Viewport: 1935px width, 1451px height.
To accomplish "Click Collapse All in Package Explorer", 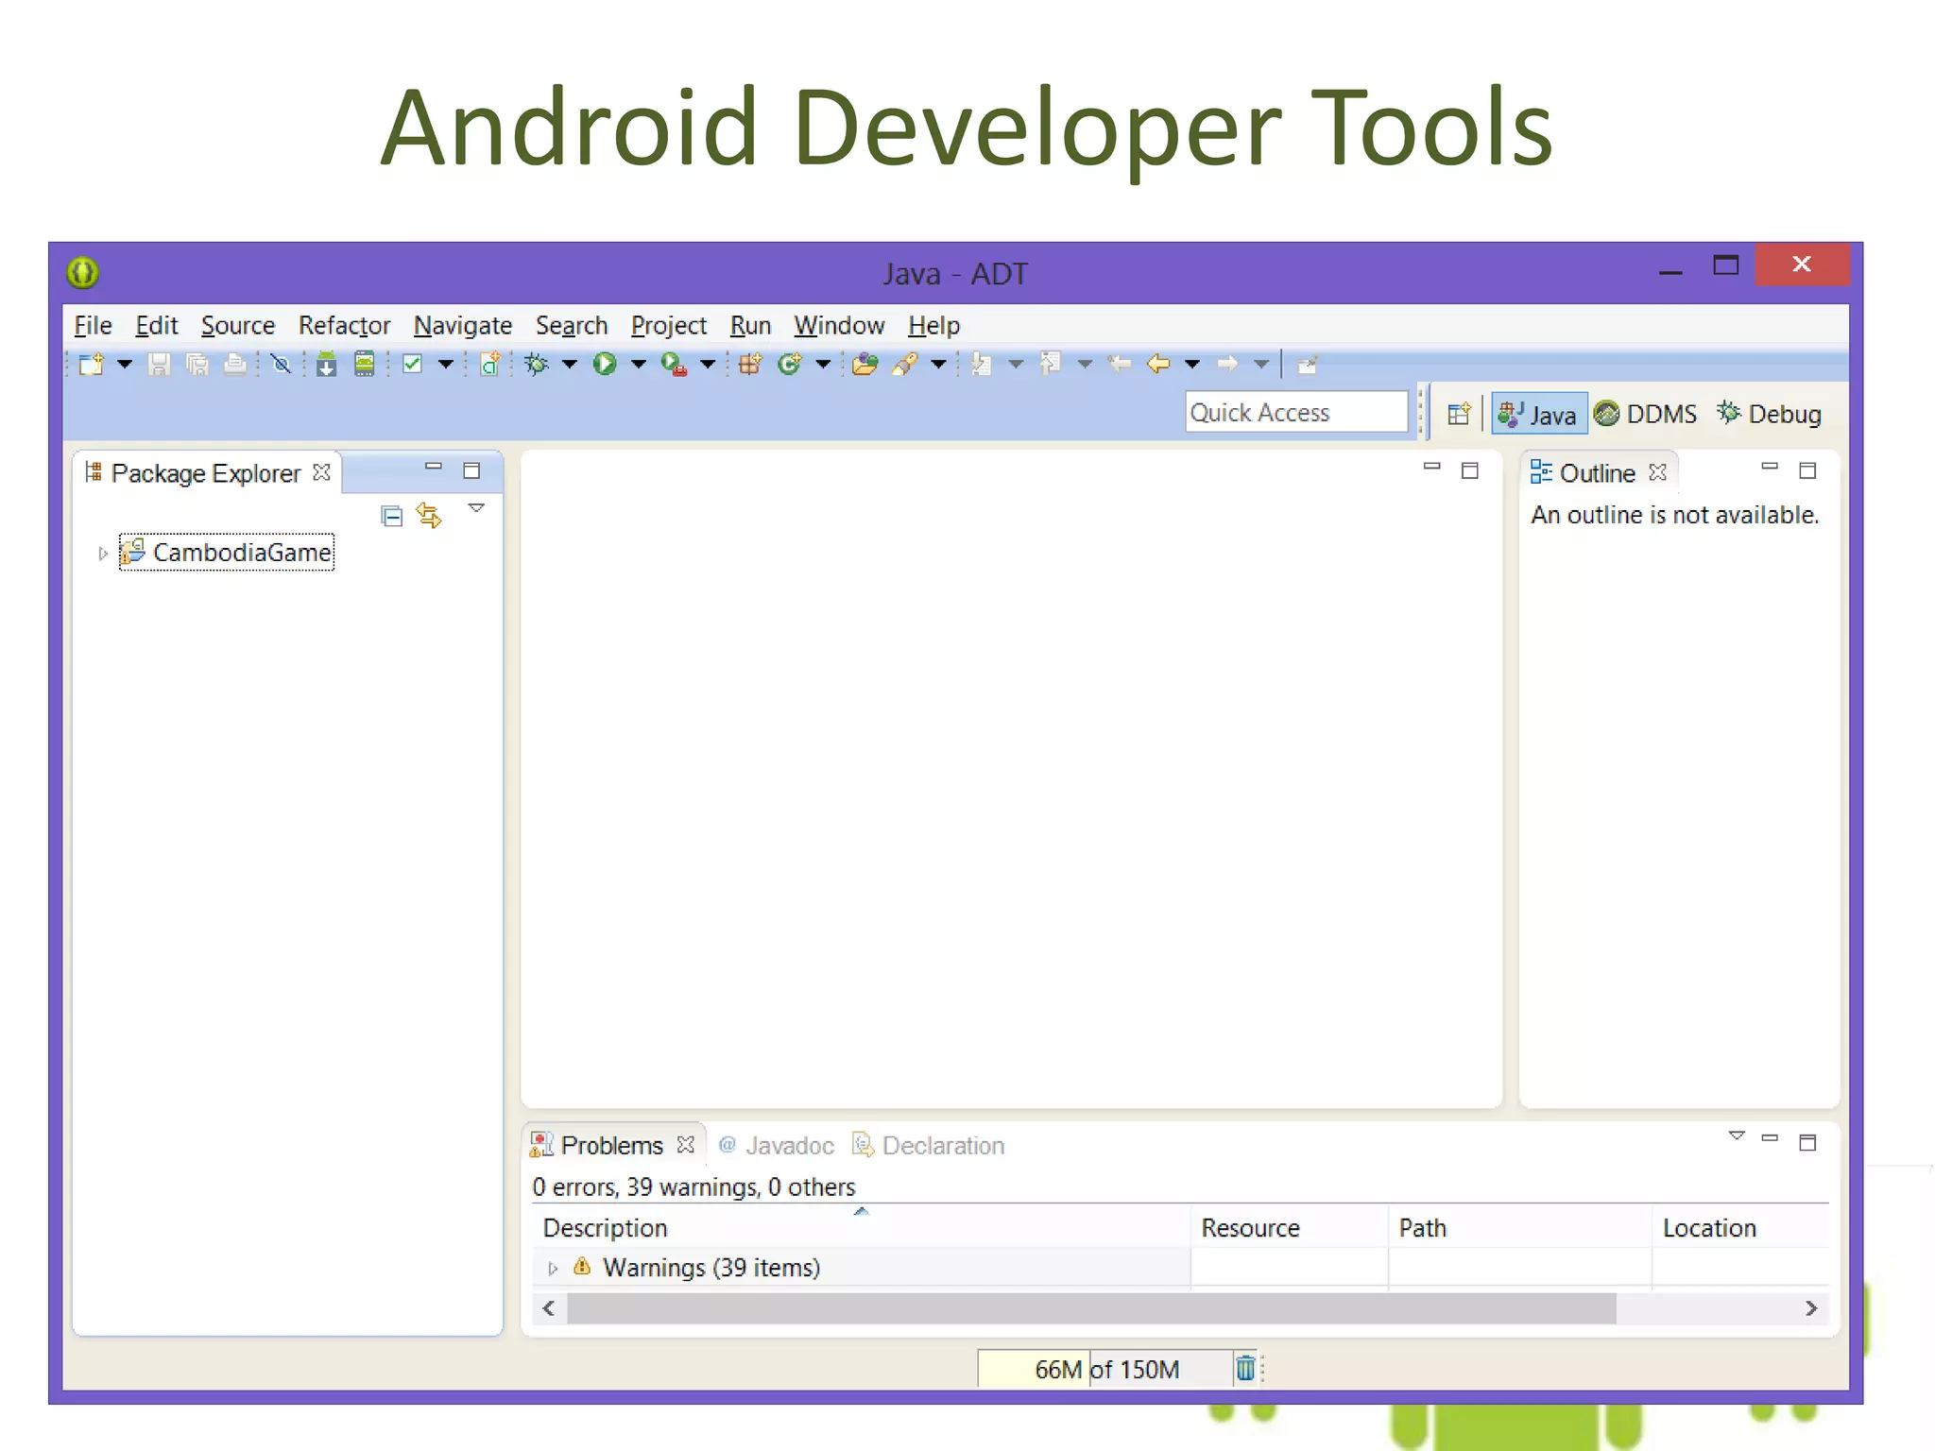I will click(391, 516).
